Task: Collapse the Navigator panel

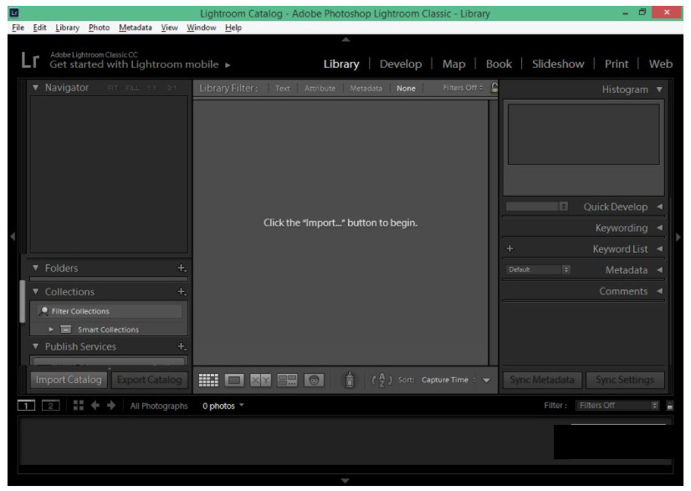Action: [36, 87]
